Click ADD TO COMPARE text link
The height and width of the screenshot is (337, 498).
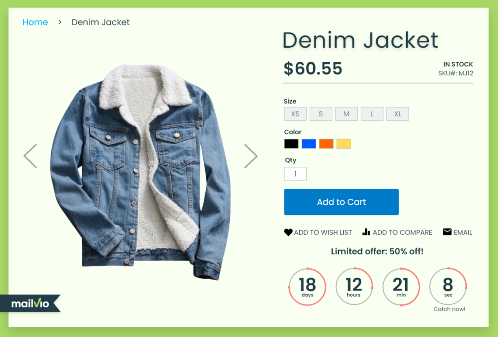point(402,232)
